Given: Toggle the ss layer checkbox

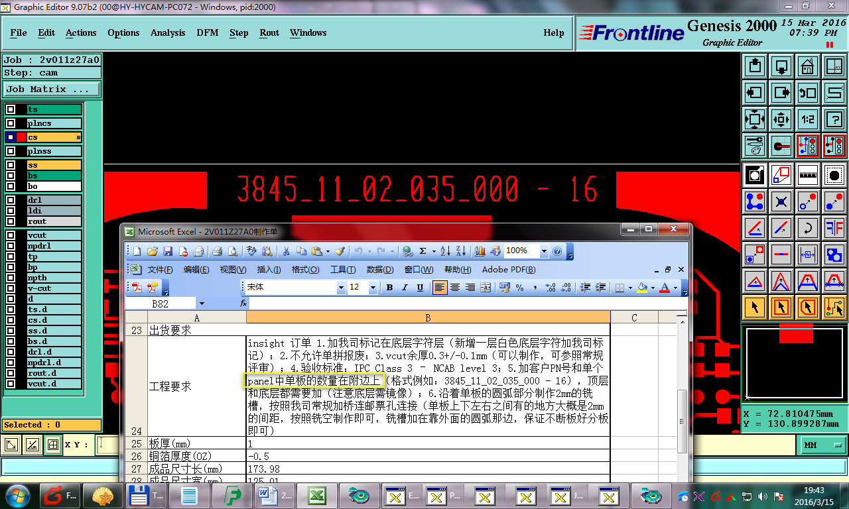Looking at the screenshot, I should [x=11, y=165].
